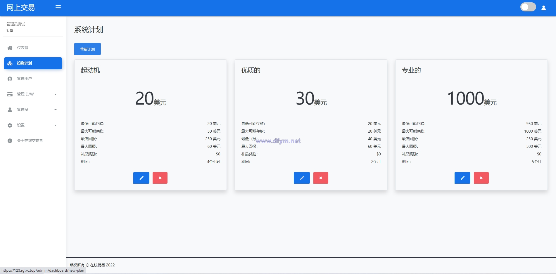The width and height of the screenshot is (556, 274).
Task: Click the 20美元 price in 起动机 card
Action: pyautogui.click(x=151, y=98)
